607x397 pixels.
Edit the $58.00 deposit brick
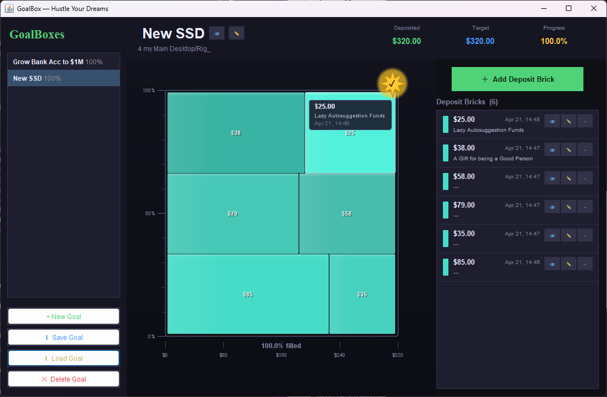pyautogui.click(x=569, y=178)
